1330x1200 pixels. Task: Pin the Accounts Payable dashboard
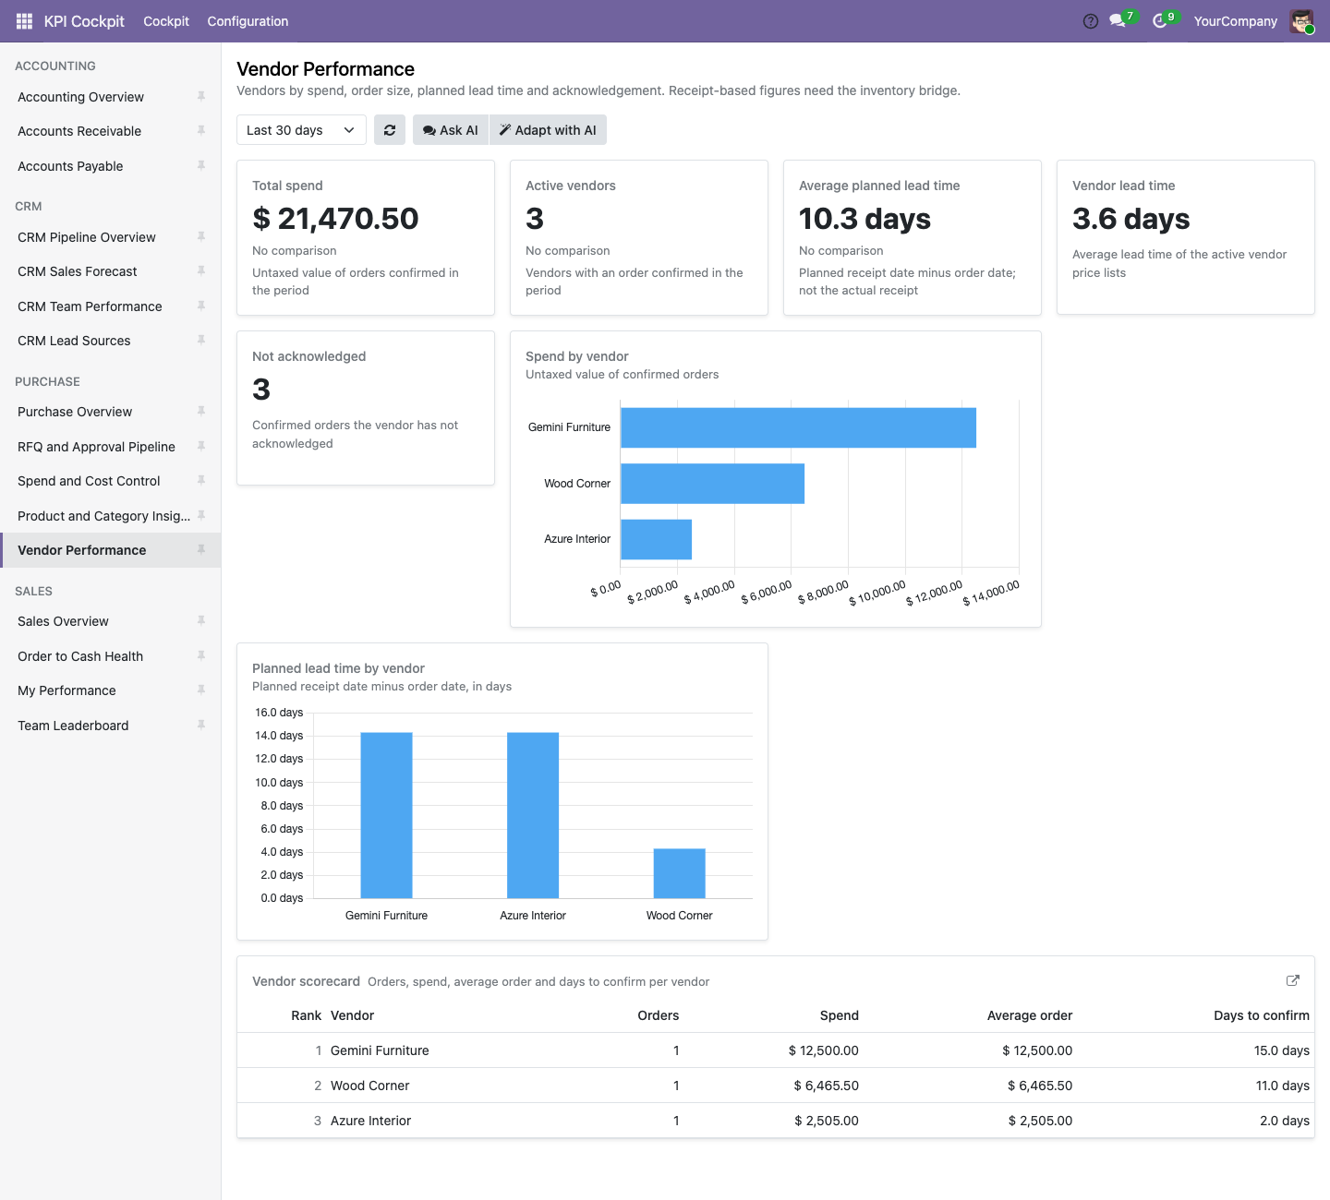tap(200, 165)
